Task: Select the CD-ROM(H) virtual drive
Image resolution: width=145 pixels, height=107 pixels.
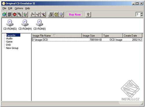Action: [25, 25]
